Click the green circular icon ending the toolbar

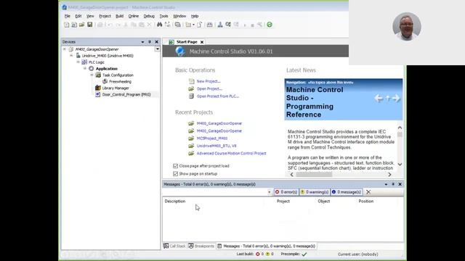(x=270, y=25)
